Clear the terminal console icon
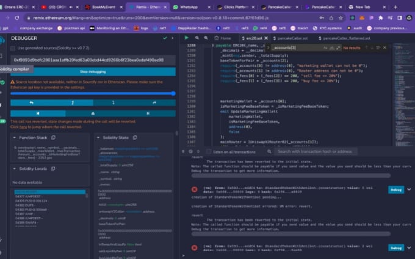 [x=190, y=151]
